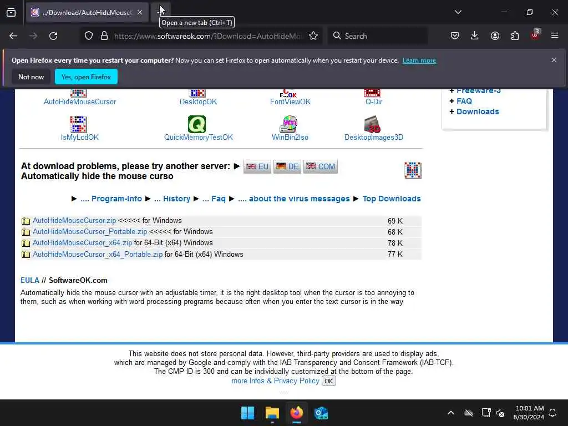568x426 pixels.
Task: Click the URL address bar
Action: click(208, 36)
